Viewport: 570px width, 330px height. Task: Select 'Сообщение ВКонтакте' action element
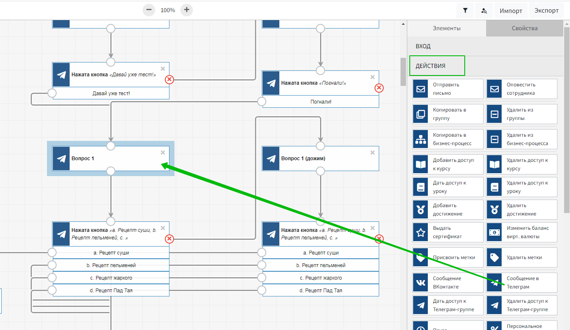448,283
